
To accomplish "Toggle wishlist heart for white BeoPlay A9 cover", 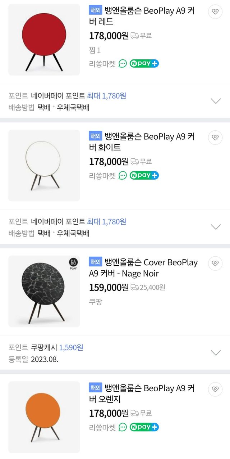I will tap(215, 138).
